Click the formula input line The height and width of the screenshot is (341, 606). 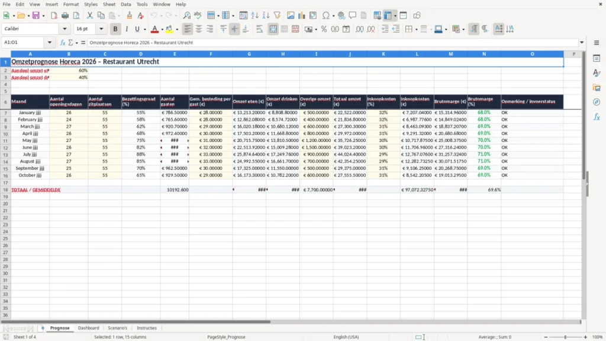pos(333,43)
